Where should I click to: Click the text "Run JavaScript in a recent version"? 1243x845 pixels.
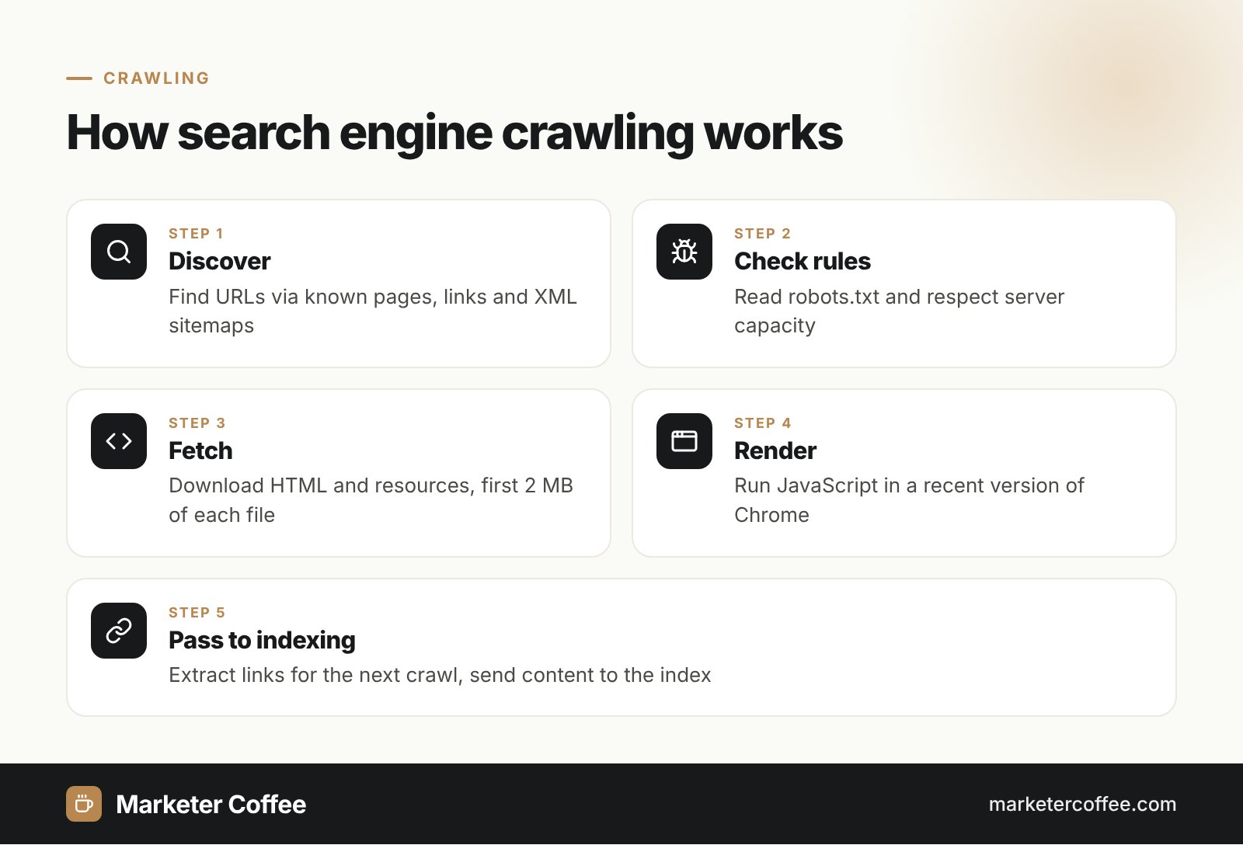tap(898, 485)
